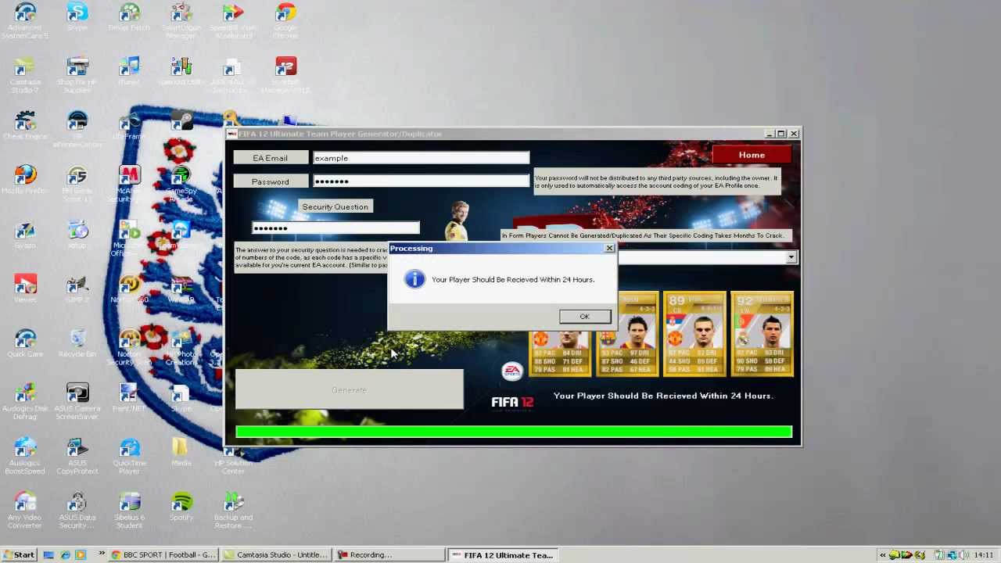Switch to Camtasia Studio taskbar item
Image resolution: width=1001 pixels, height=563 pixels.
275,555
